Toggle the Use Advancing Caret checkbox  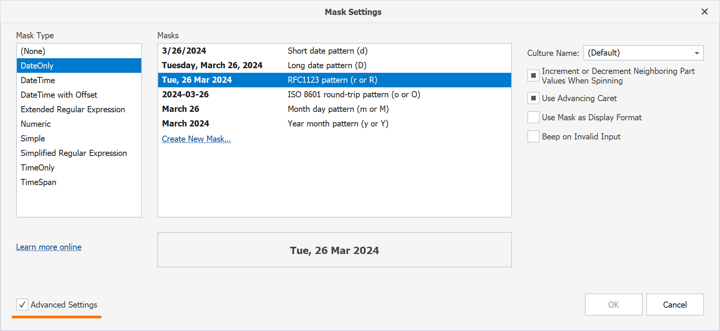[533, 98]
